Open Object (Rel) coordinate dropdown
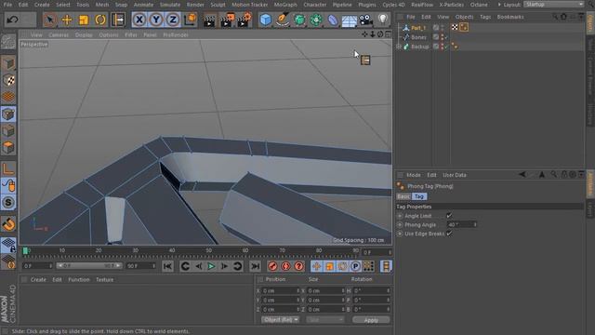 (280, 320)
